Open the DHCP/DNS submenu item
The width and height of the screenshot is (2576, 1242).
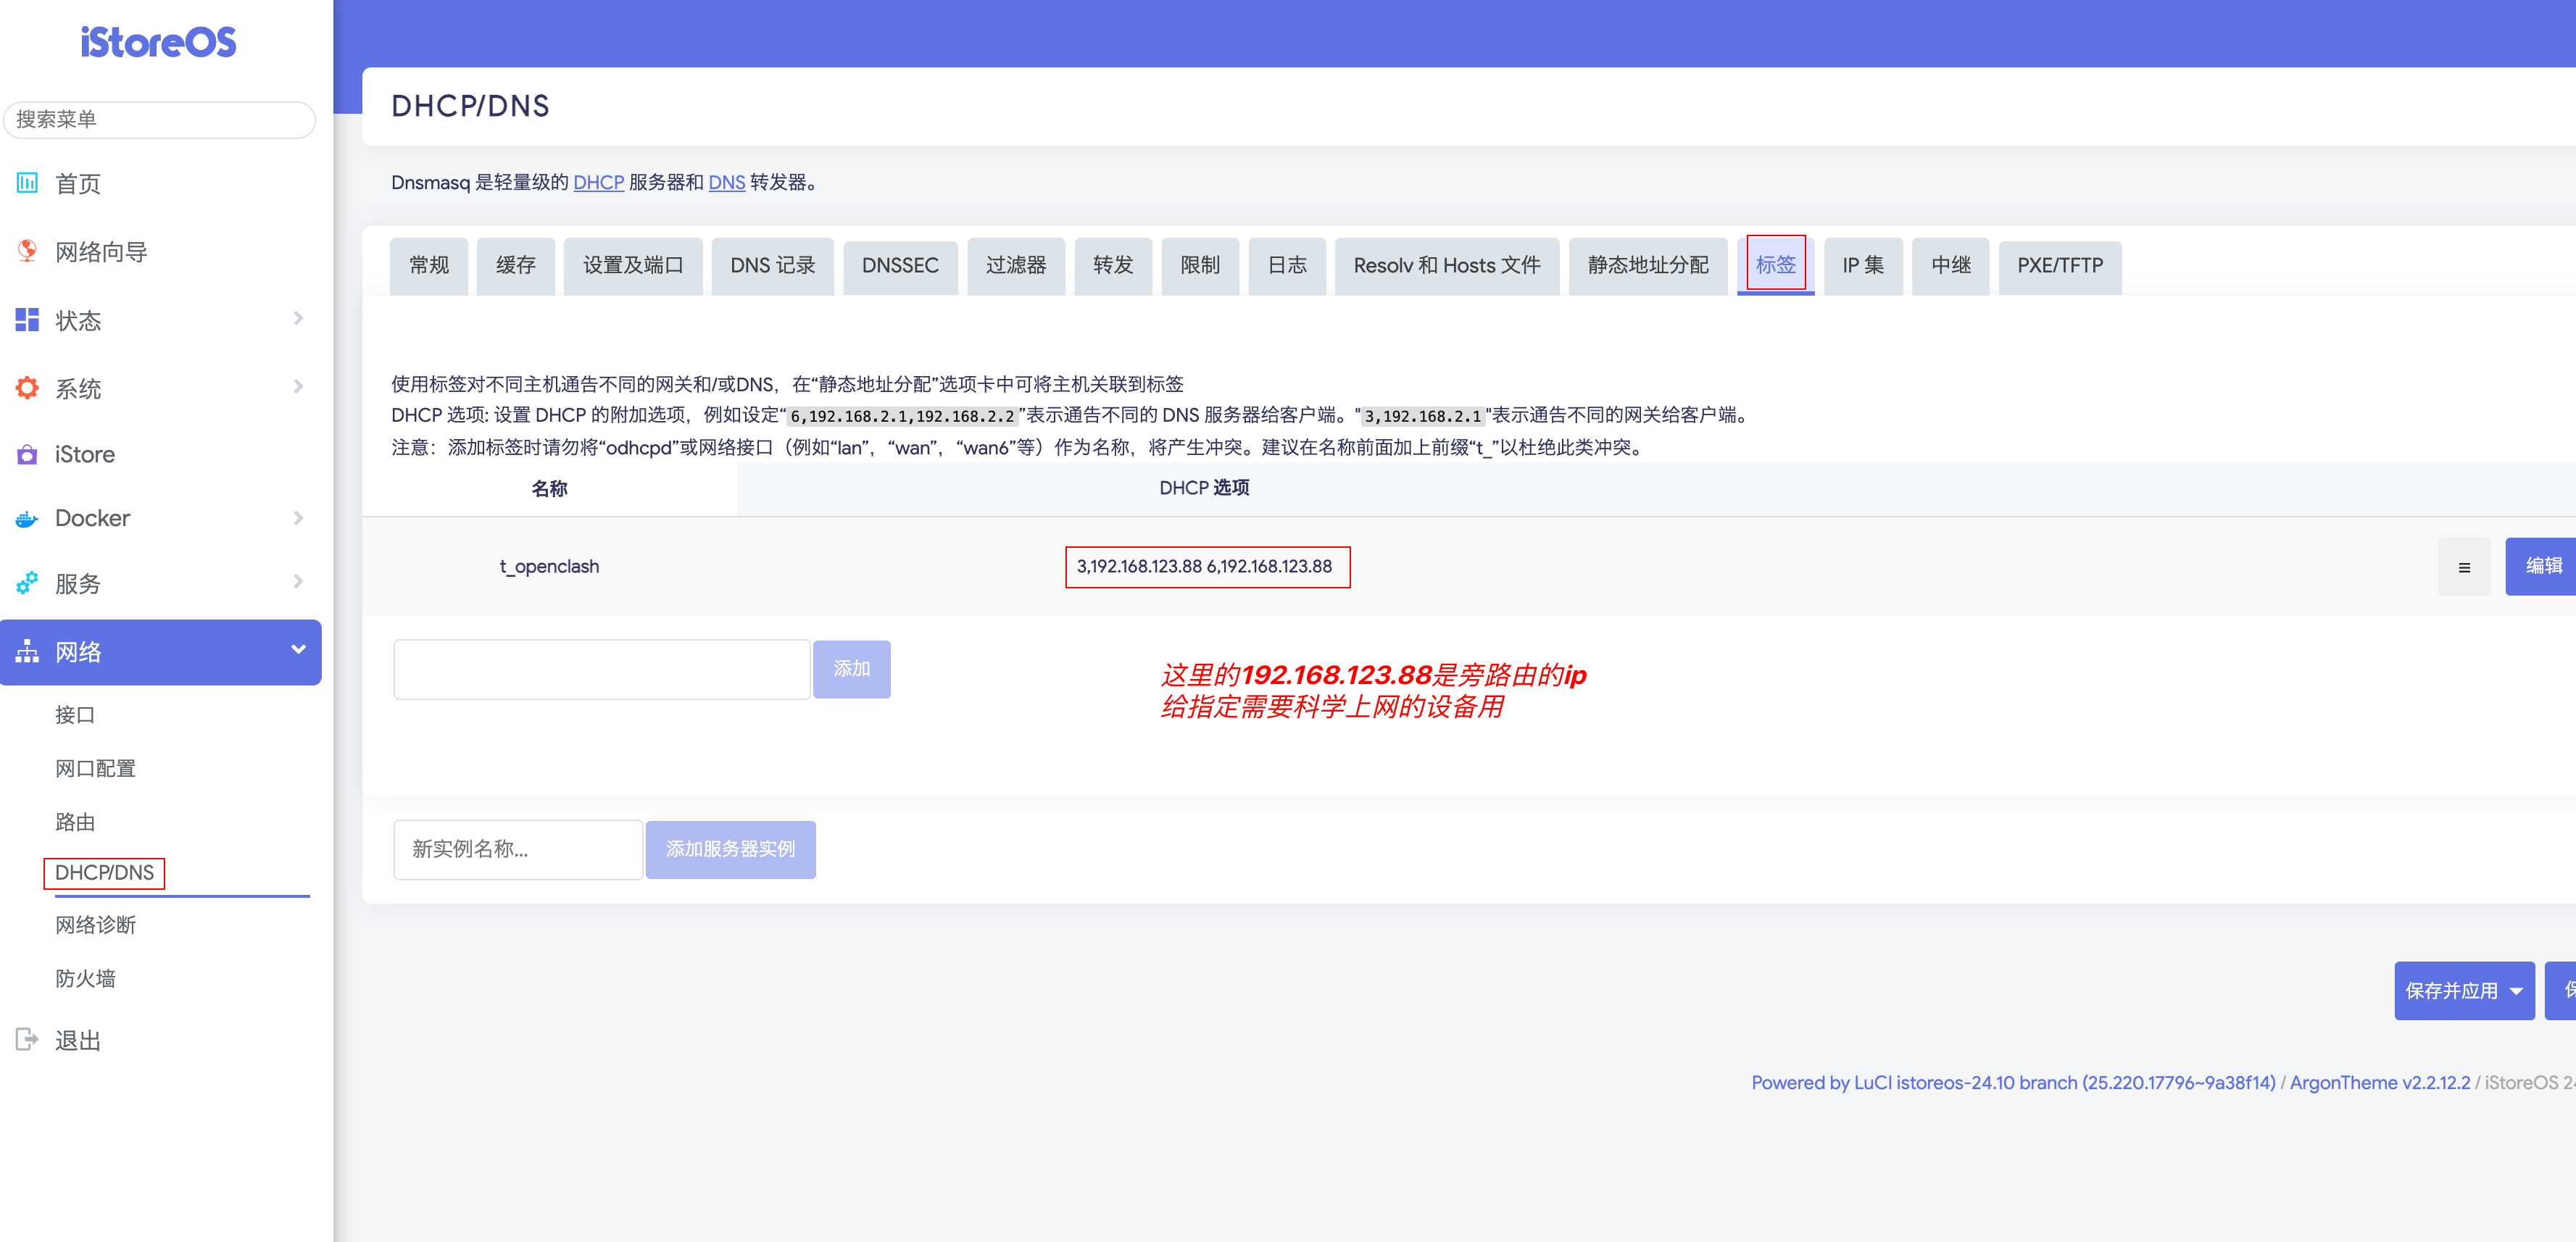tap(104, 873)
